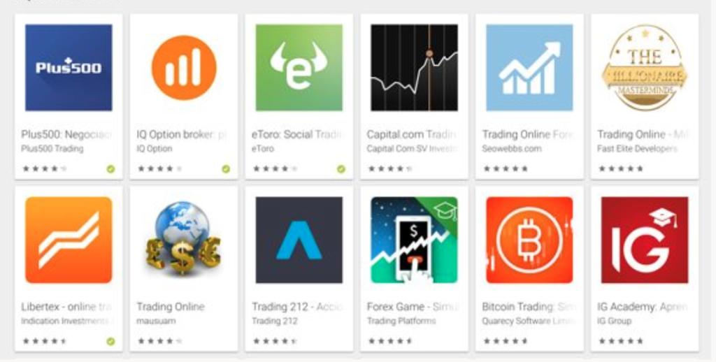The image size is (716, 362).
Task: Open The Millionaire Masterminde gold icon
Action: tap(645, 68)
